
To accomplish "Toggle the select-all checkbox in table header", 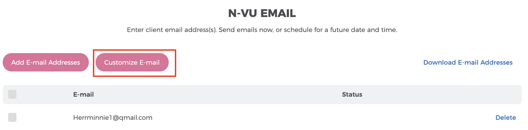I will point(12,94).
